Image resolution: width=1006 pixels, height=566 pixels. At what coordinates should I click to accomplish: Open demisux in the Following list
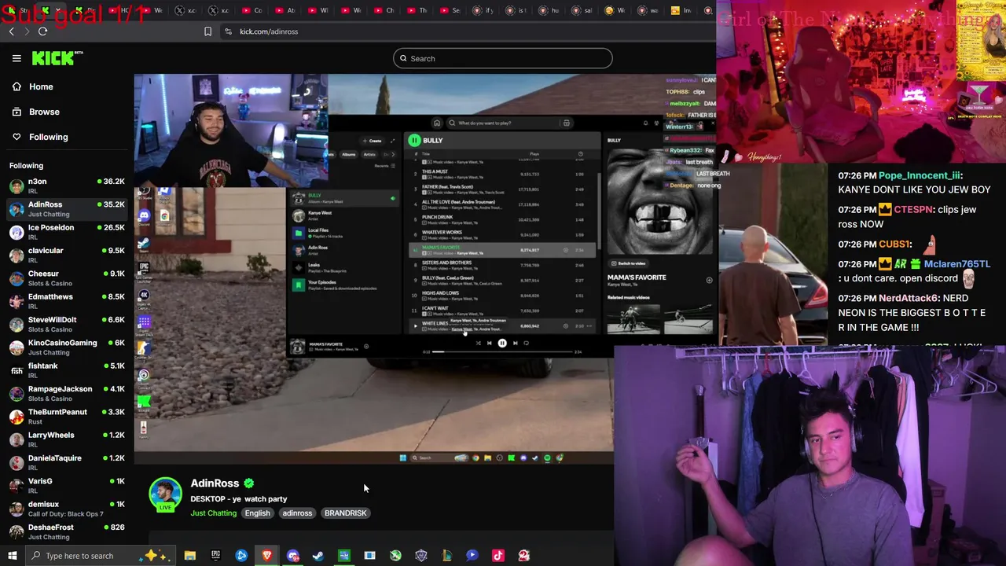67,509
